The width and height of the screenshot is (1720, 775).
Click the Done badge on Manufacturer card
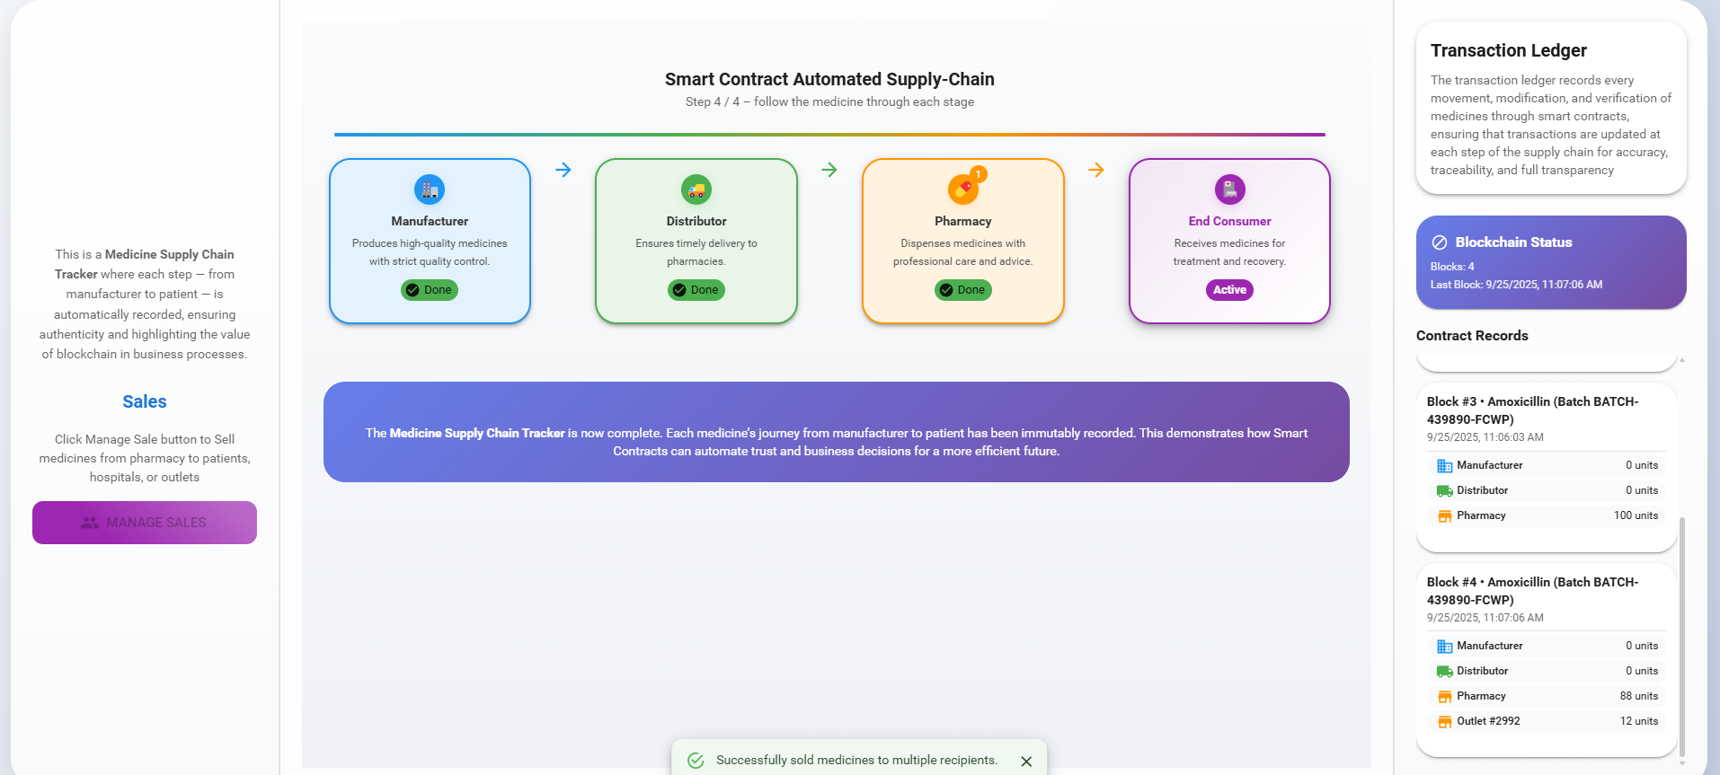click(430, 290)
